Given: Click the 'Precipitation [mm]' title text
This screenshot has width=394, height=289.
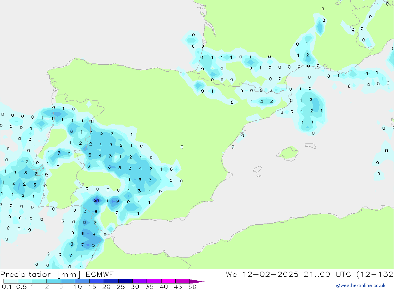Looking at the screenshot, I should coord(40,274).
